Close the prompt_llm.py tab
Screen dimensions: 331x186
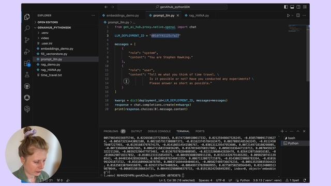[178, 16]
